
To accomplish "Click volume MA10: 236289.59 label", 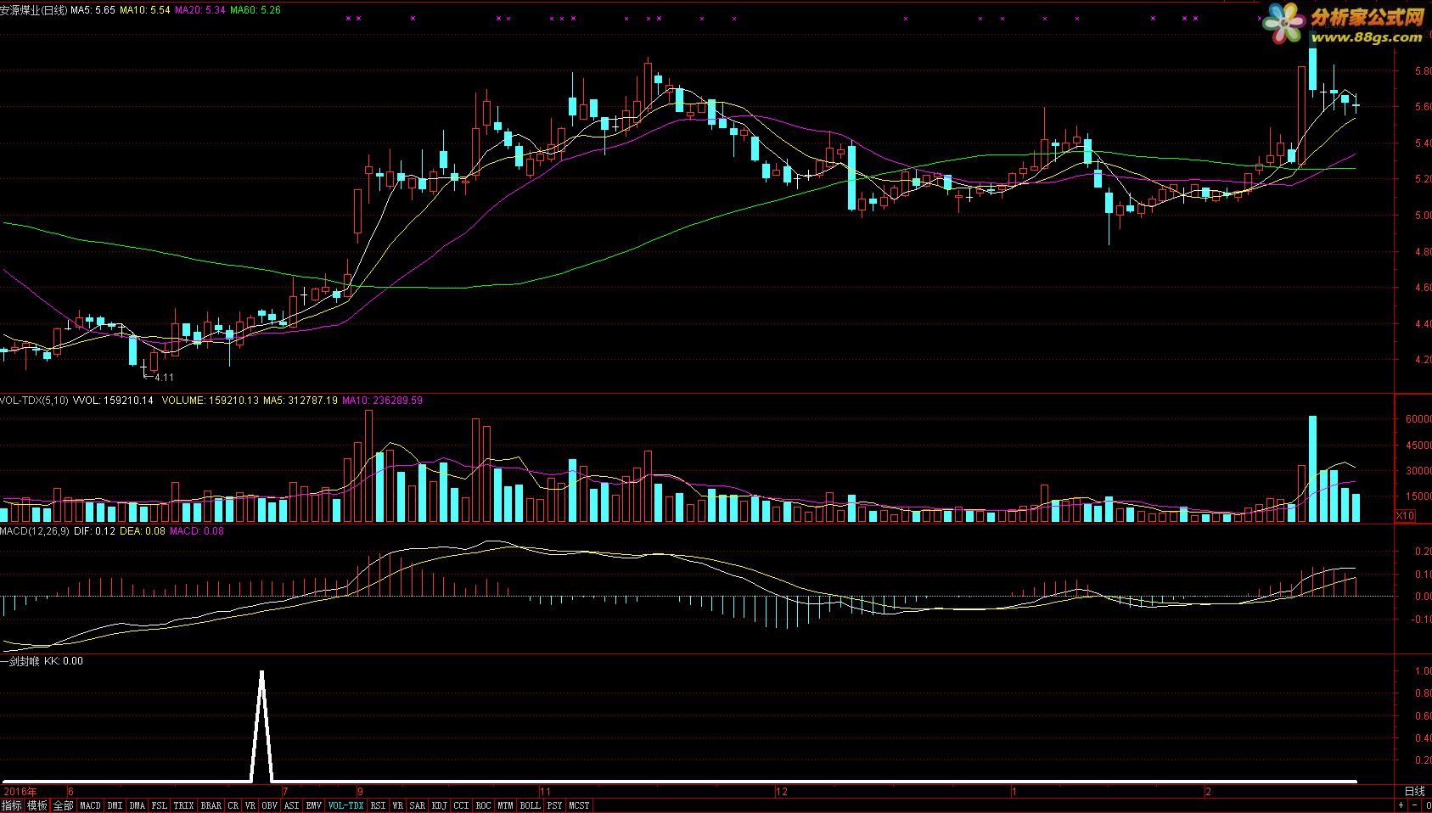I will (x=382, y=400).
